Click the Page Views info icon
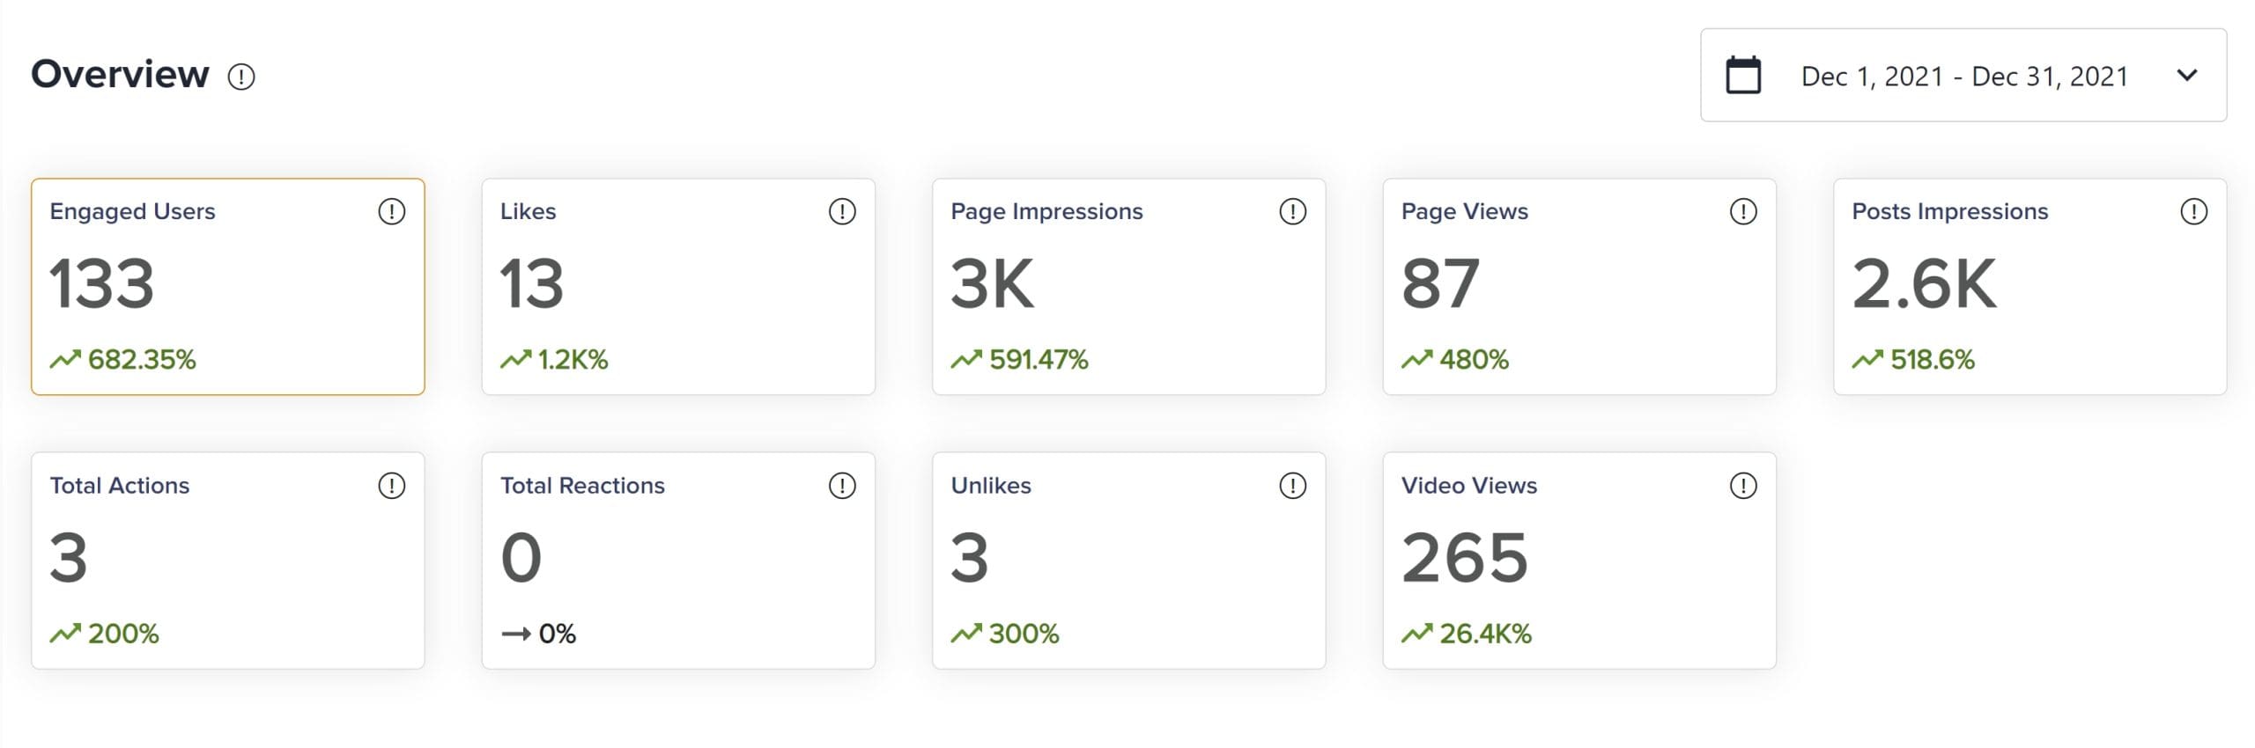2255x748 pixels. [x=1743, y=211]
